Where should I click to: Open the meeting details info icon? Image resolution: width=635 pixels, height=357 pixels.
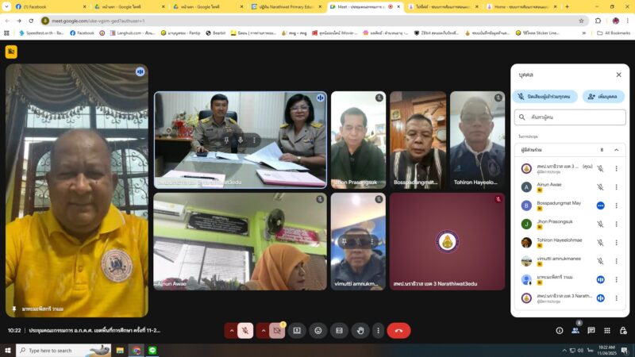(560, 330)
